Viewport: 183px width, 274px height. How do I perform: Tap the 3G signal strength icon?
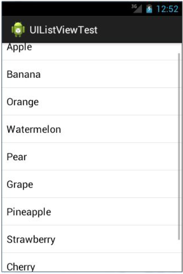click(x=136, y=9)
